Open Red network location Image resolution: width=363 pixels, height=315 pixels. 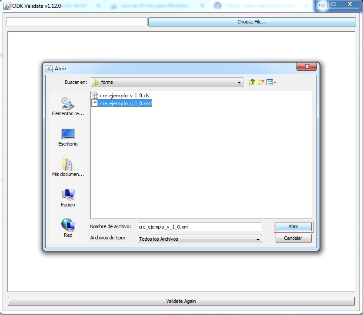tap(68, 228)
